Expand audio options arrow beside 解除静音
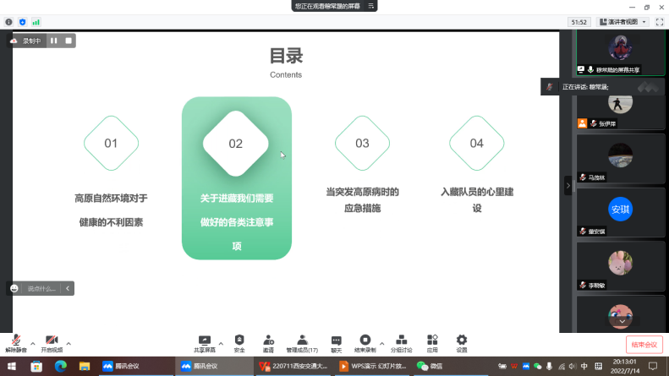The height and width of the screenshot is (376, 669). pyautogui.click(x=32, y=343)
